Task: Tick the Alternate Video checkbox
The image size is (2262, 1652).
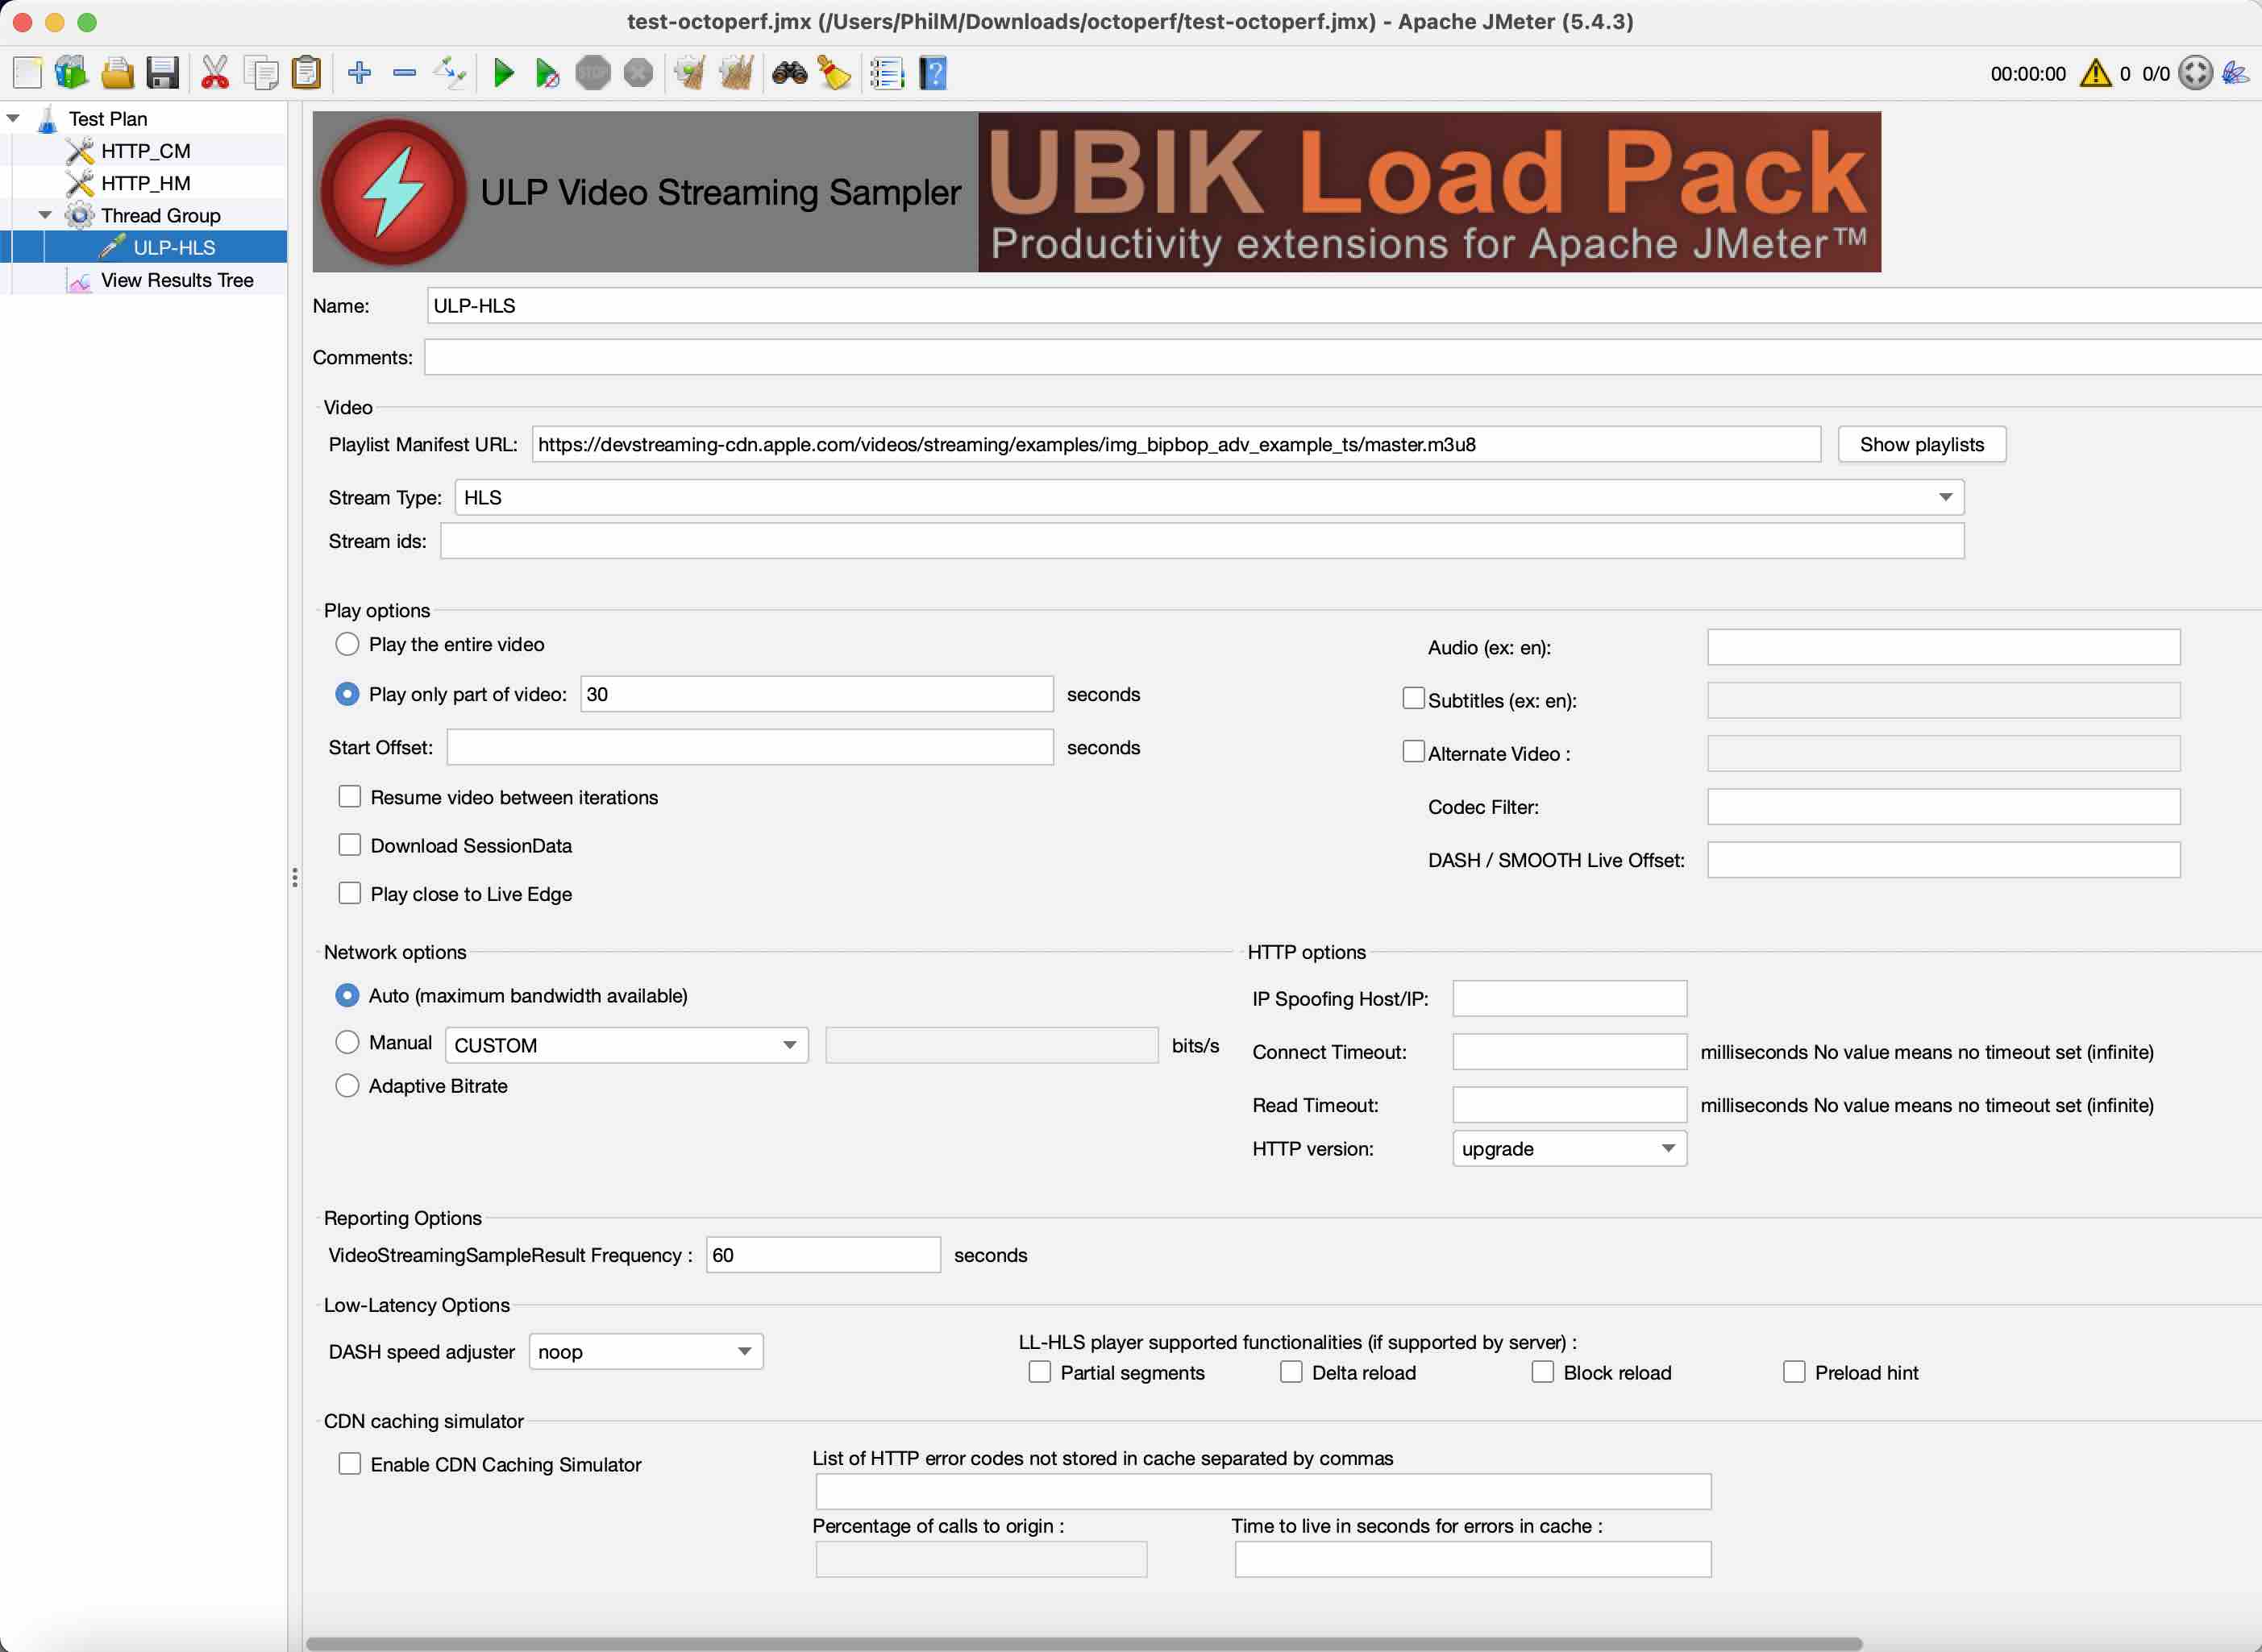Action: [x=1412, y=752]
